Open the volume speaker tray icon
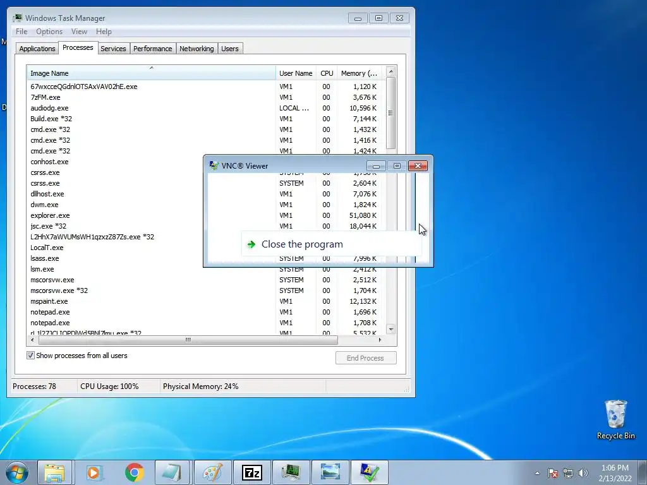647x485 pixels. (x=583, y=473)
